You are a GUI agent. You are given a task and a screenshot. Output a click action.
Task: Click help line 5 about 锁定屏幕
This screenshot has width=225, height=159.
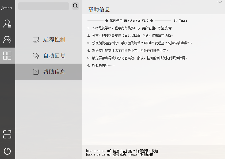coord(137,58)
